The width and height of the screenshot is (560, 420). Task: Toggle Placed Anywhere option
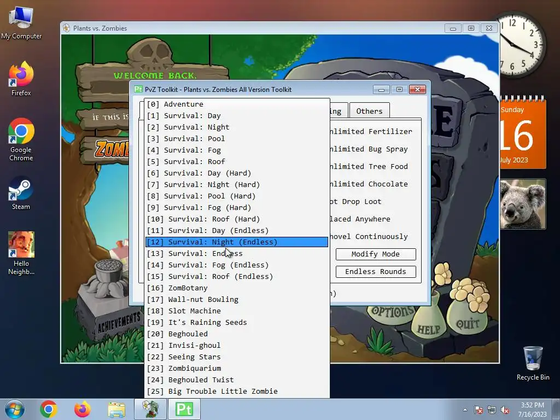tap(360, 219)
